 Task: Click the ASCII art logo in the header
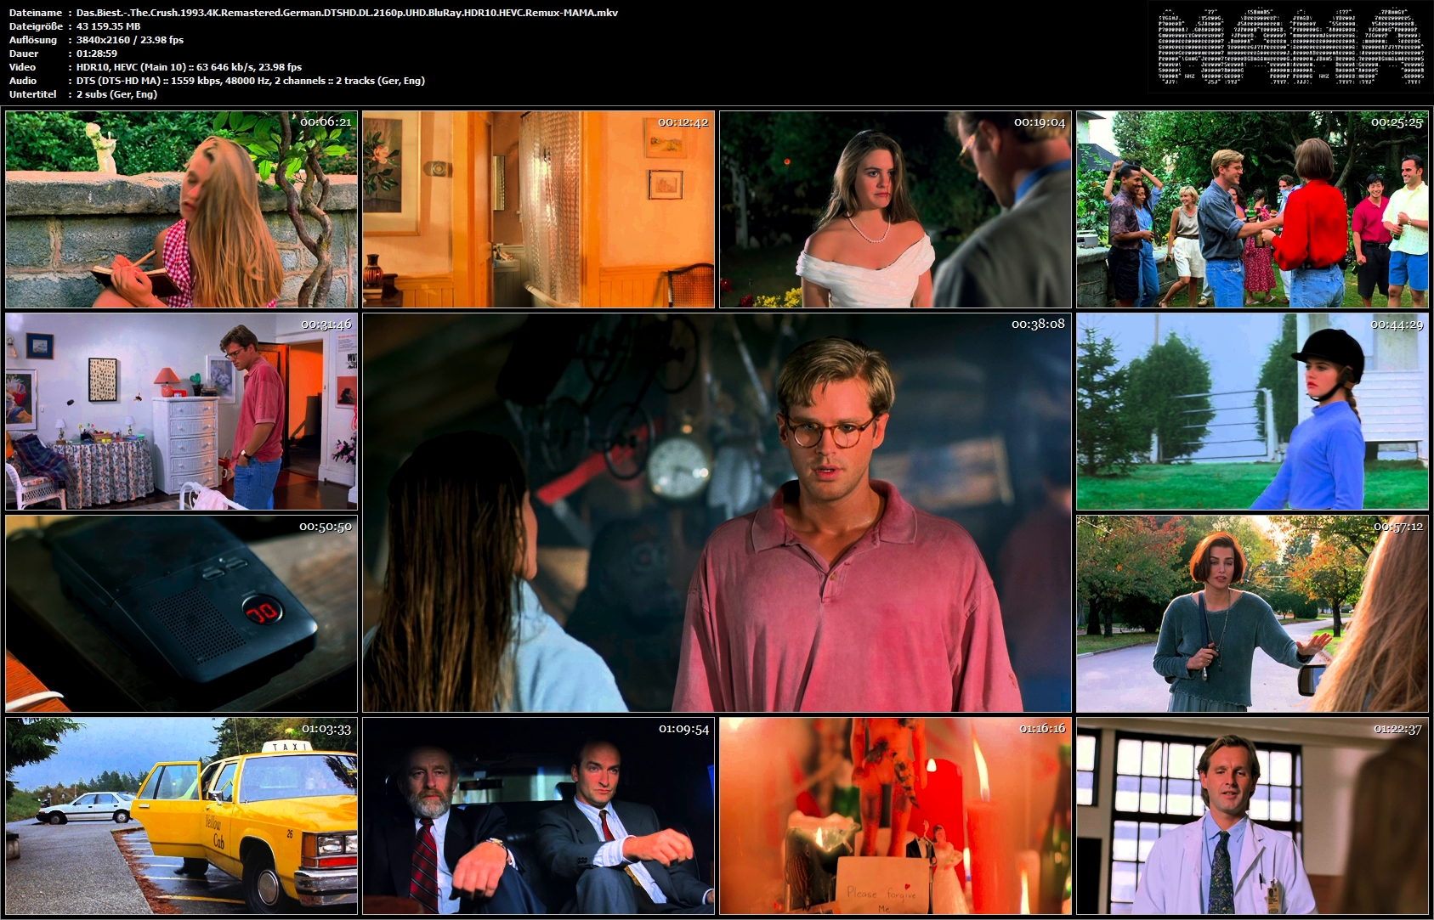click(1290, 47)
